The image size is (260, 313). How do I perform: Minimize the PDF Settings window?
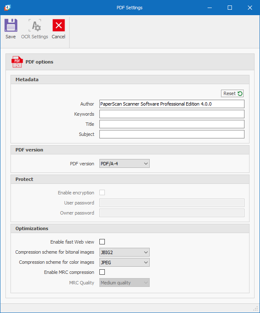click(210, 8)
